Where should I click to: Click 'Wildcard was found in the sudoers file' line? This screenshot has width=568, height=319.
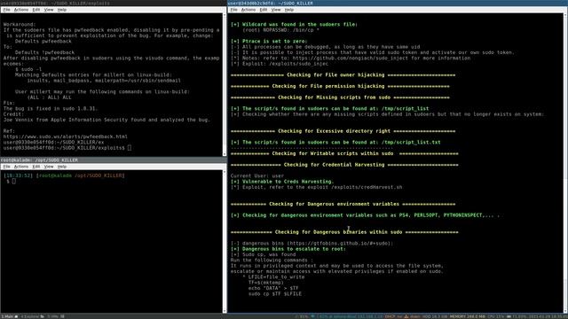294,24
